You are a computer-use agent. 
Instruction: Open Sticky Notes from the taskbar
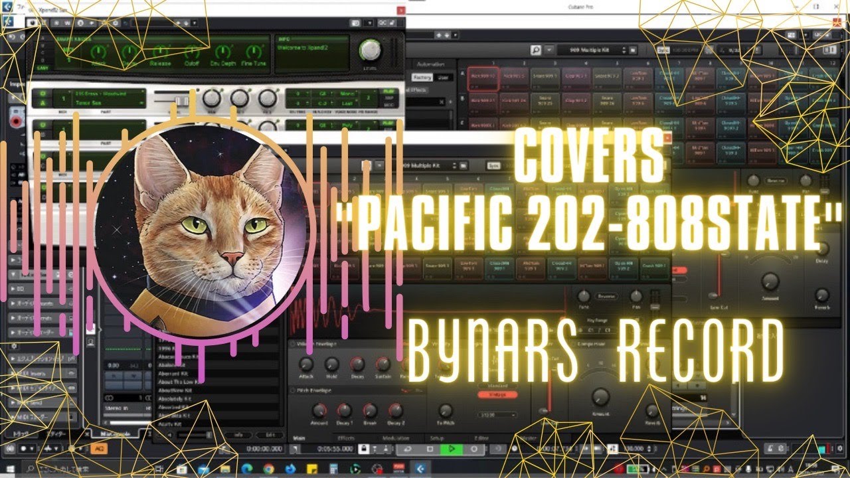311,469
